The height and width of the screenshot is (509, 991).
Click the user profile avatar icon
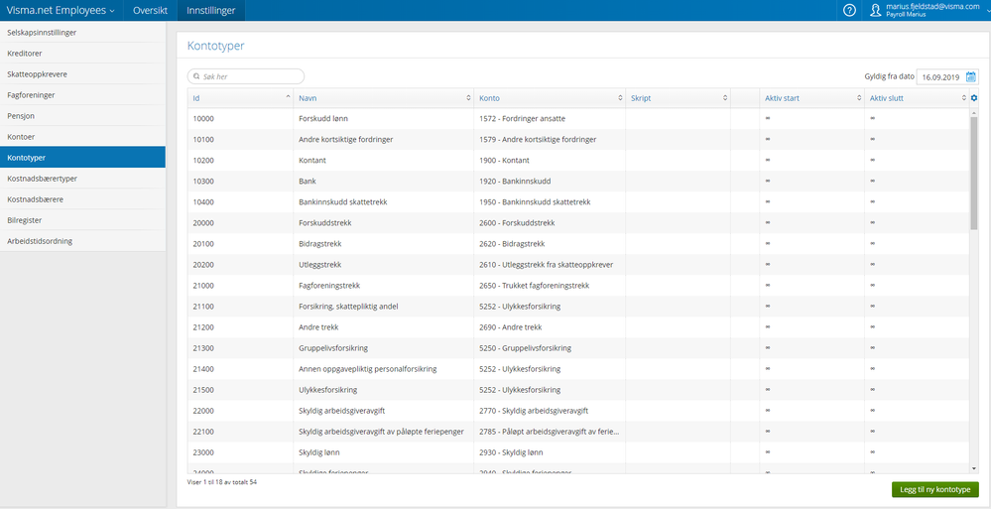click(x=875, y=10)
